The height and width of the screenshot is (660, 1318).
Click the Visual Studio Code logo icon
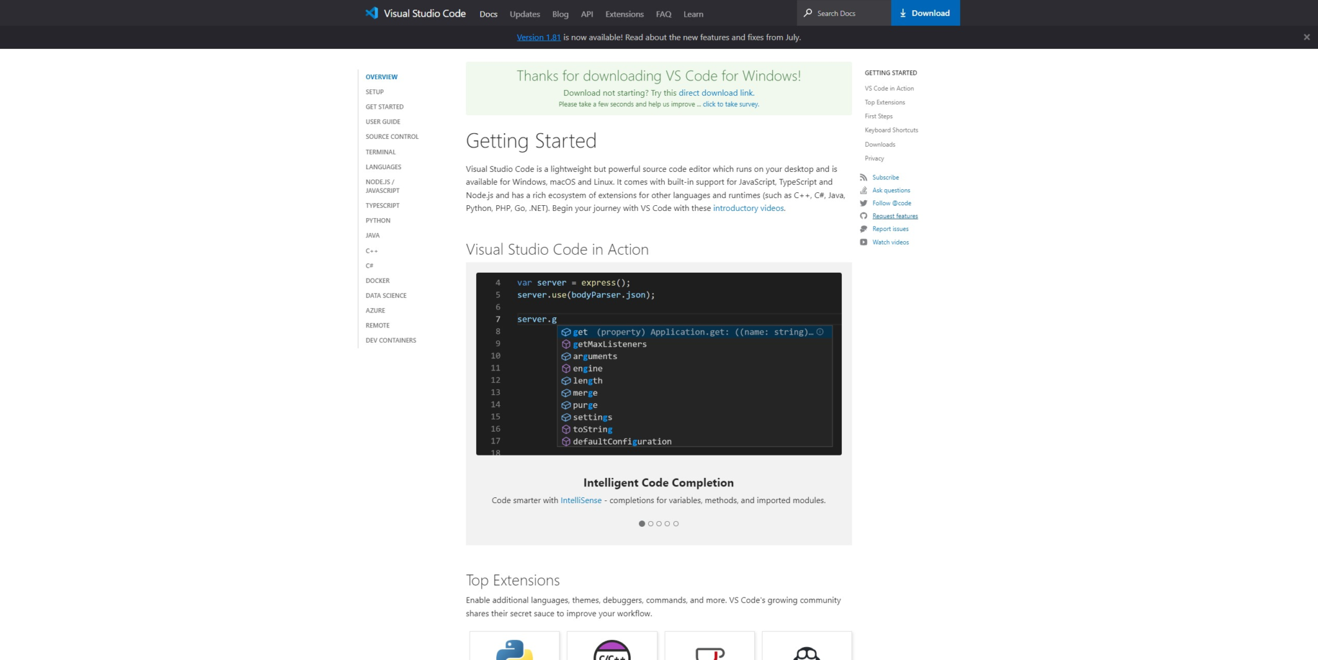(x=371, y=12)
